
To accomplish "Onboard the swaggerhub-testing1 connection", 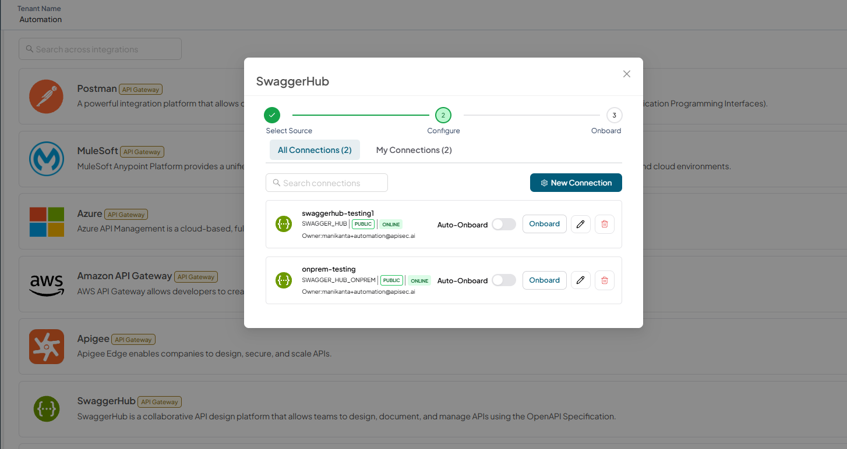I will (x=545, y=224).
